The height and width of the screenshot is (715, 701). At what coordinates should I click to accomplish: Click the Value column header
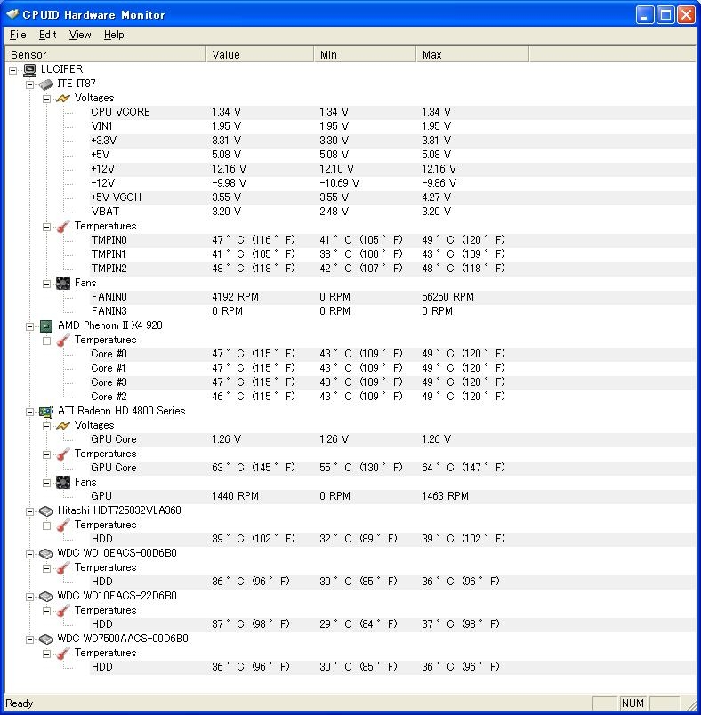260,55
